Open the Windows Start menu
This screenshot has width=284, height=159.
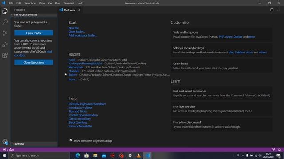click(4, 155)
